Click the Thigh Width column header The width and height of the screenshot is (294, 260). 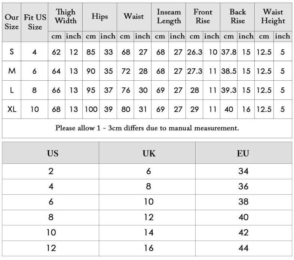pos(65,17)
